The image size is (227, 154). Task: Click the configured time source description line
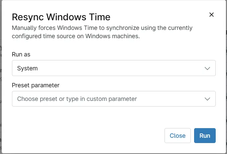click(76, 36)
